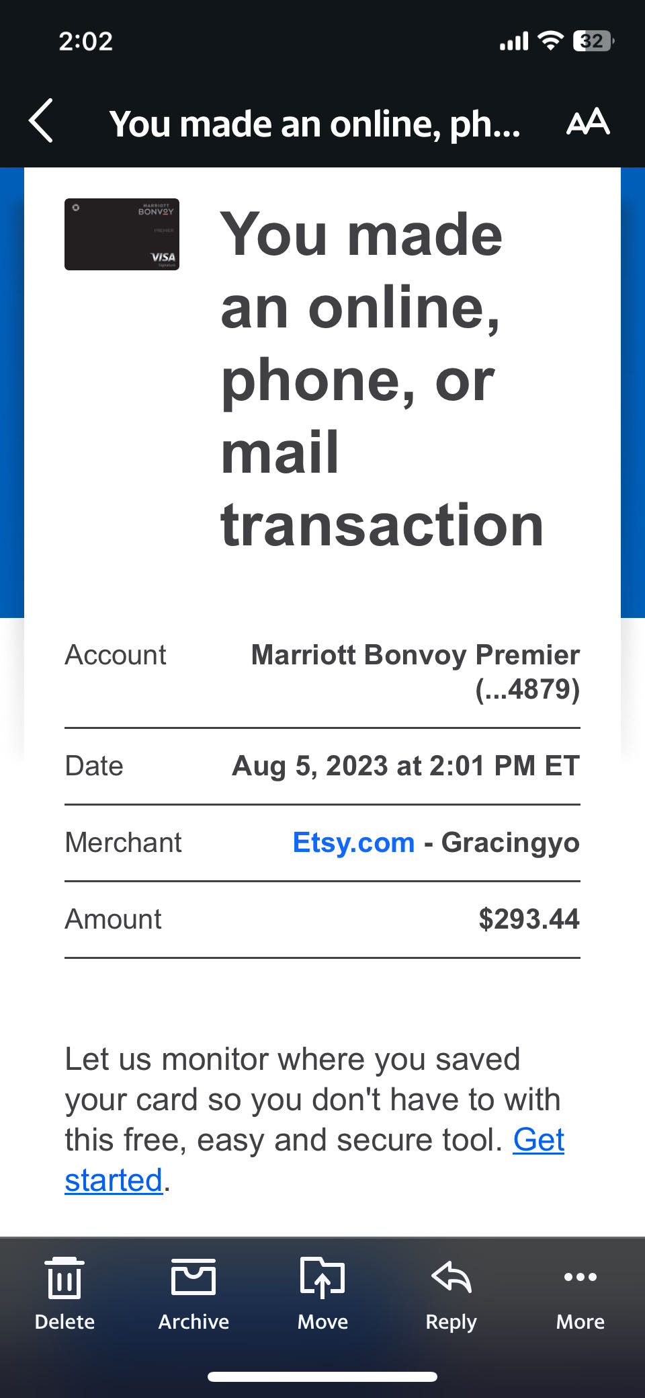
Task: Reply to this email
Action: (x=451, y=1292)
